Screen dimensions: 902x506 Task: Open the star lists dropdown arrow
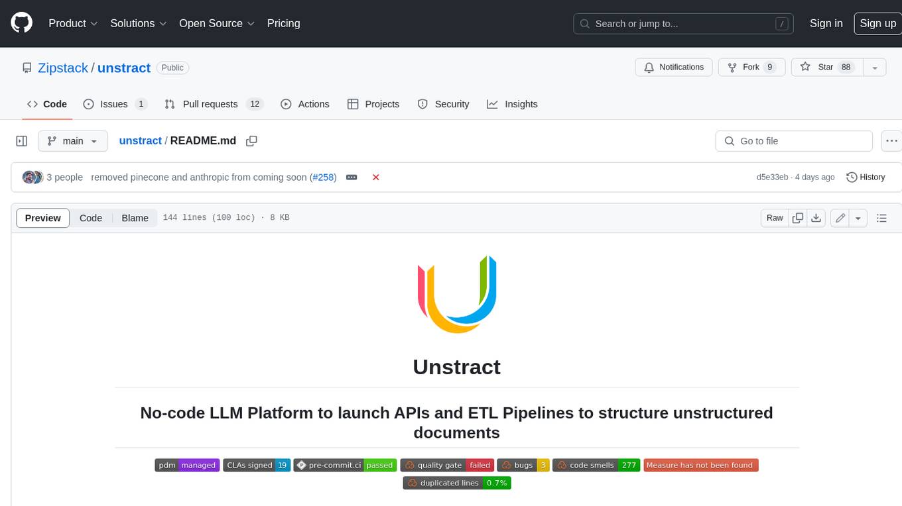click(x=875, y=68)
